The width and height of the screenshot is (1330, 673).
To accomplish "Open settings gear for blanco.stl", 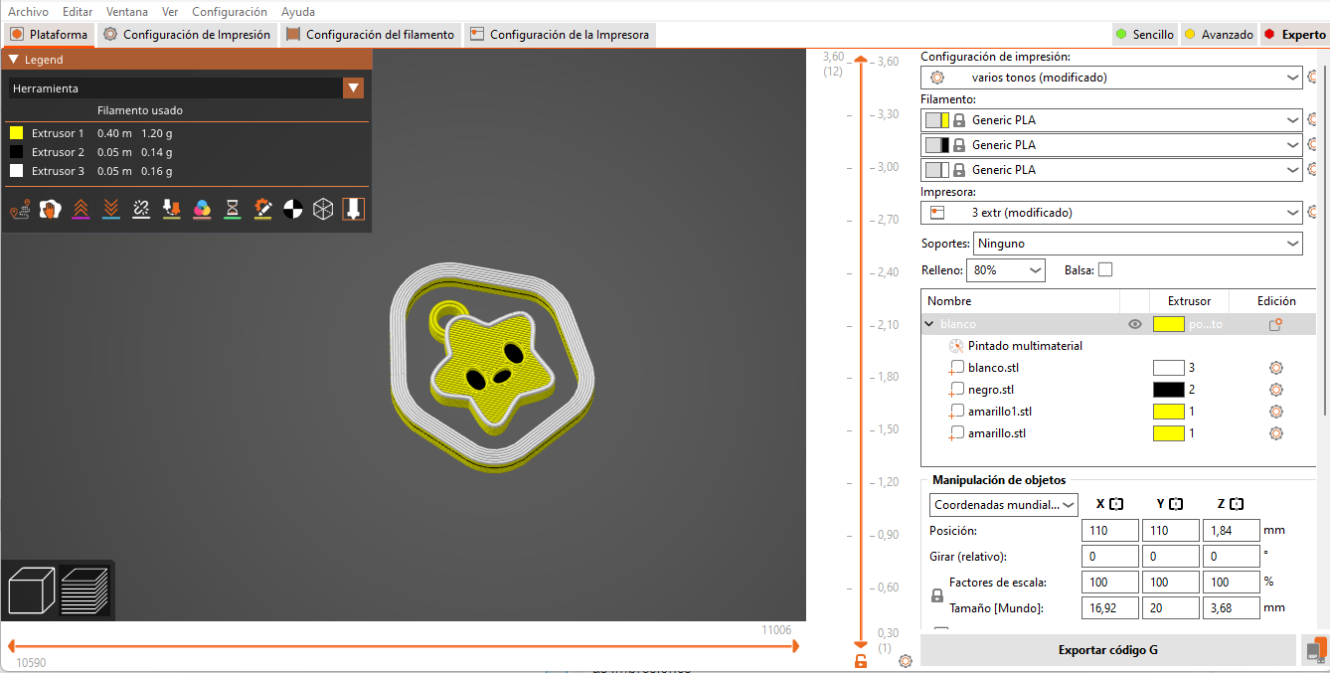I will tap(1276, 368).
